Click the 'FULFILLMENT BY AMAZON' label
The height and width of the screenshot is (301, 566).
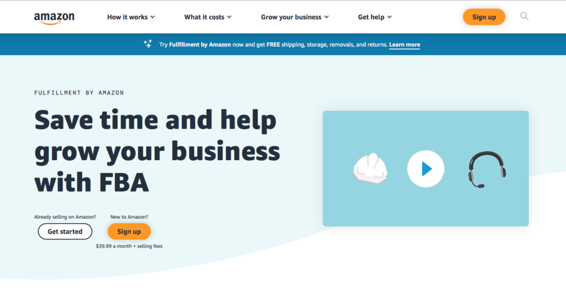pos(79,93)
